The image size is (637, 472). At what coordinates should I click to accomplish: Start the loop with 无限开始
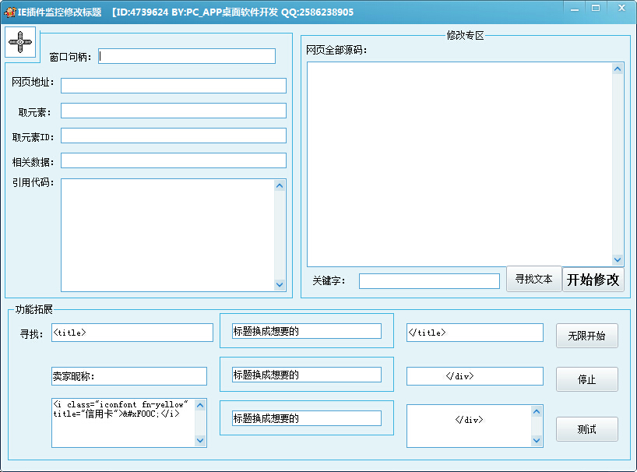tap(586, 336)
